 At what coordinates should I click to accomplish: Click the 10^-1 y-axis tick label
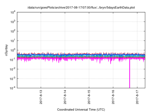(12, 60)
